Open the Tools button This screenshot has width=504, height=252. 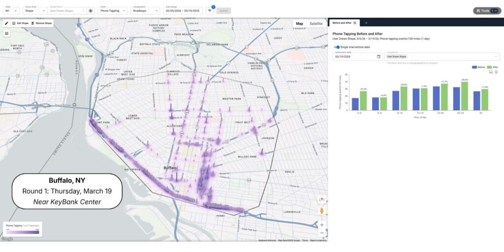pyautogui.click(x=487, y=10)
